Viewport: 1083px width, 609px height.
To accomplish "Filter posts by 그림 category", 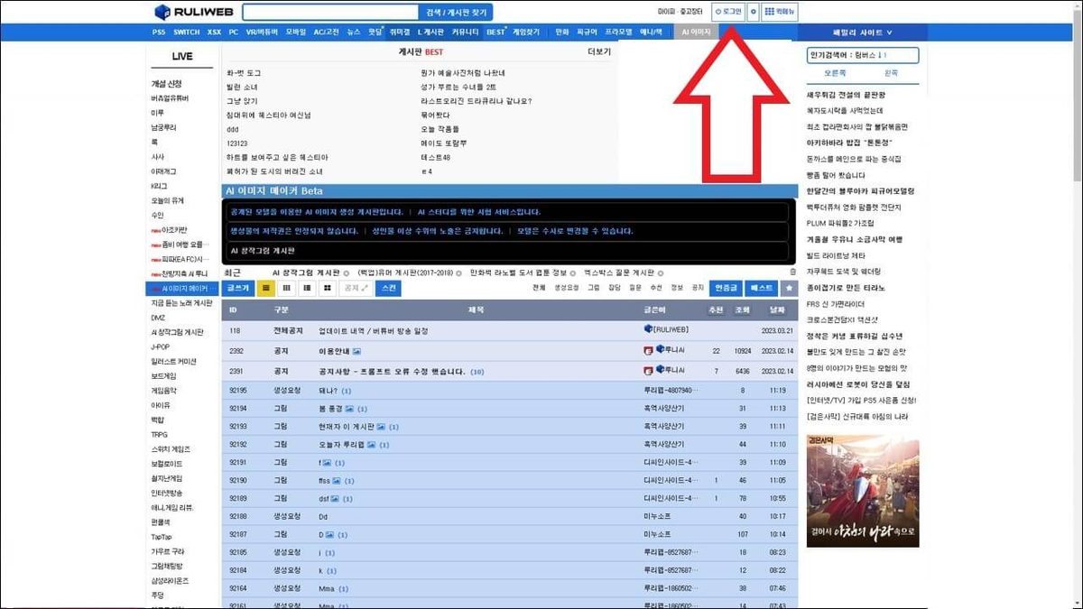I will click(x=593, y=288).
